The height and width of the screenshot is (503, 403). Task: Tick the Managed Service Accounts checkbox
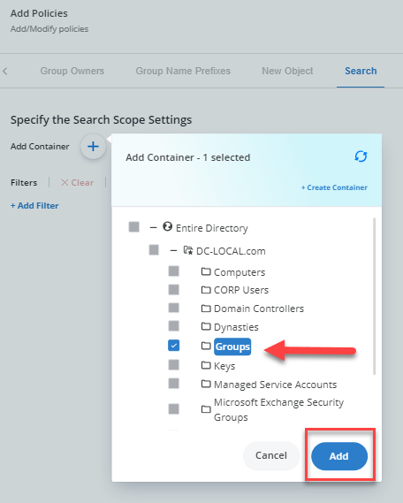[x=174, y=383]
